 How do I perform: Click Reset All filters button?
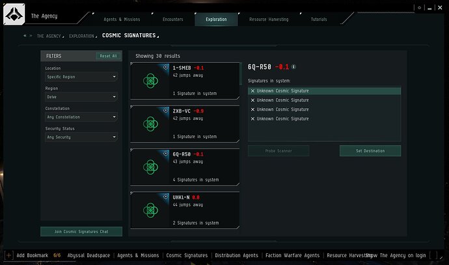coord(108,56)
